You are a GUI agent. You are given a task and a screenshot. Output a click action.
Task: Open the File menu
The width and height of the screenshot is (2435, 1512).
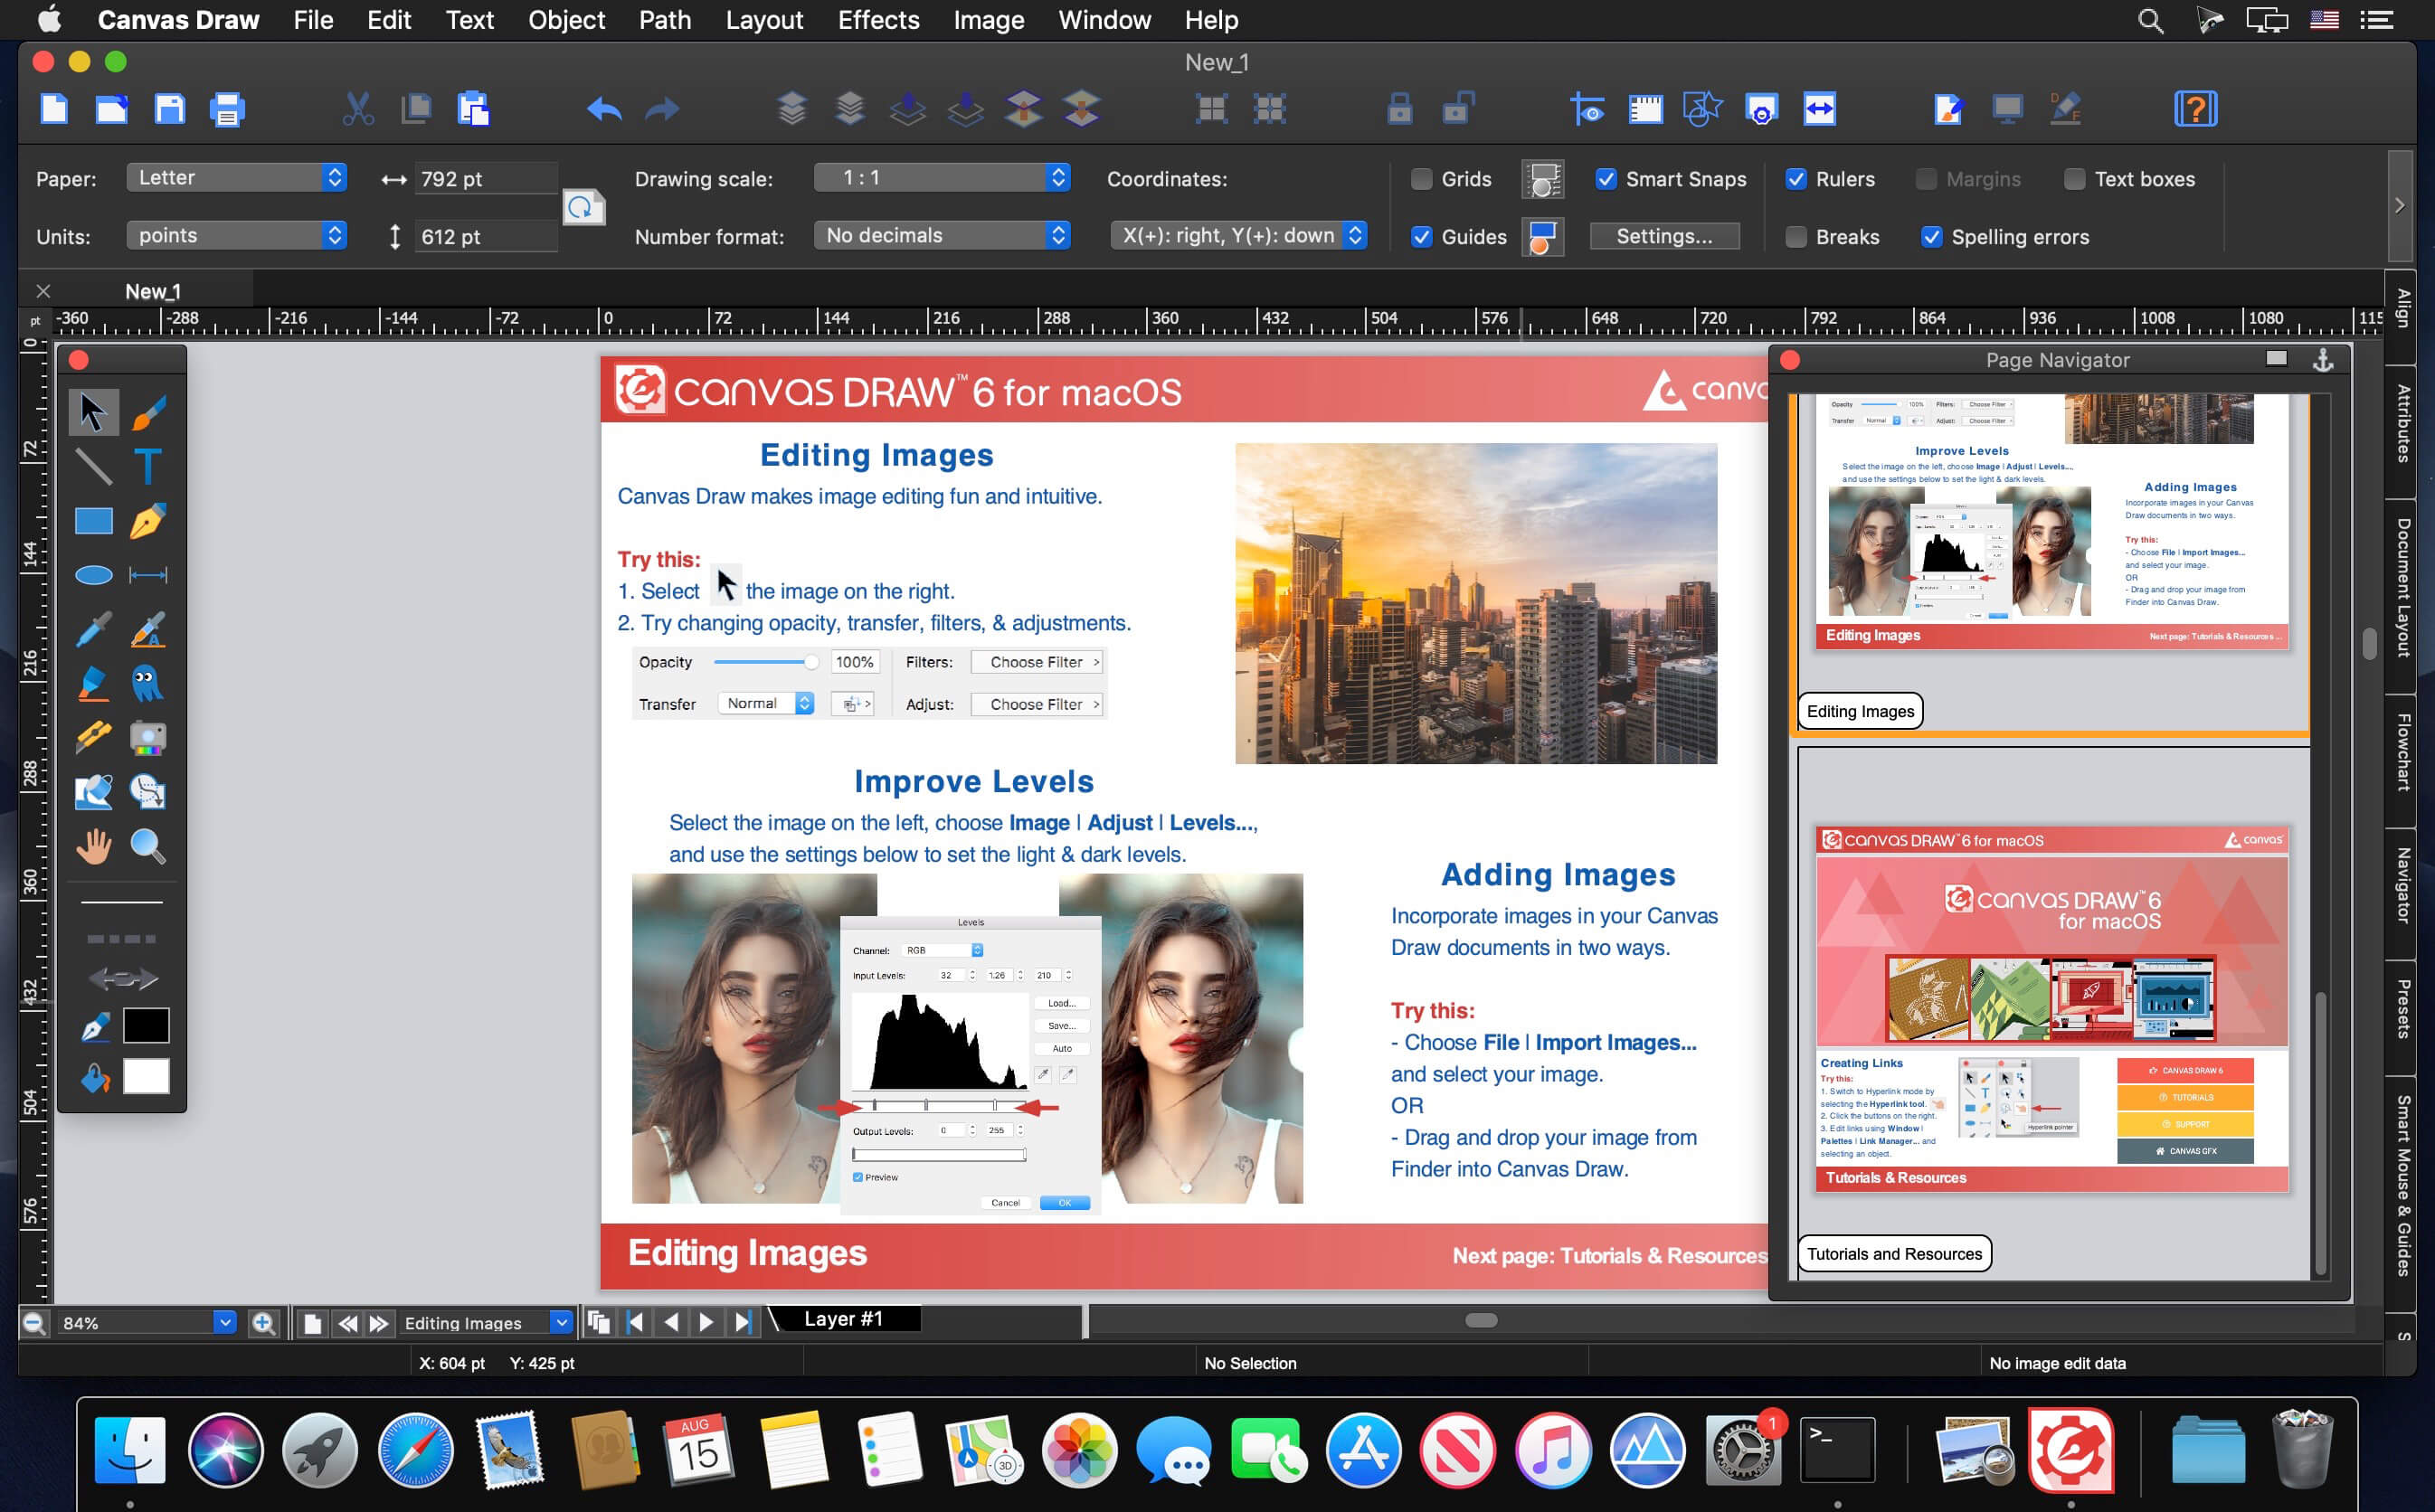313,20
